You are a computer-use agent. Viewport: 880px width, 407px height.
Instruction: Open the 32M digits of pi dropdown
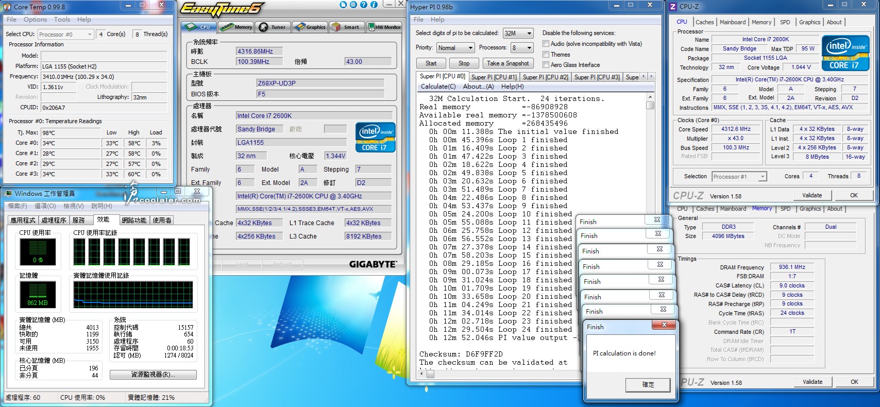click(x=518, y=33)
